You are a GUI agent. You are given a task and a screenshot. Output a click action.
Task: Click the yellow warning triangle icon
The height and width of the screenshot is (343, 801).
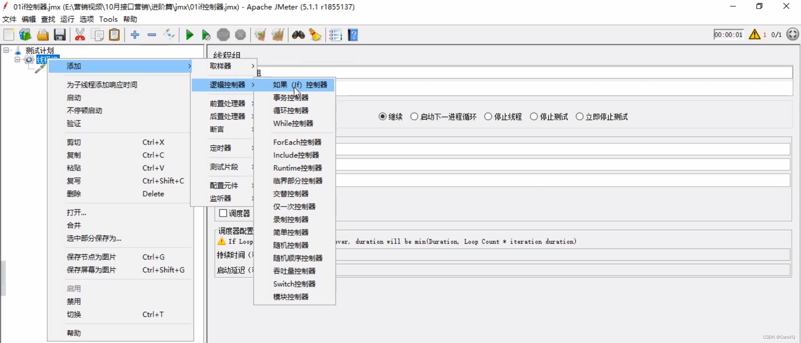point(754,34)
